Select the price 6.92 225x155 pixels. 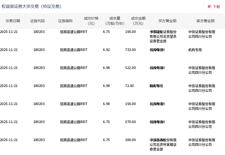[106, 50]
